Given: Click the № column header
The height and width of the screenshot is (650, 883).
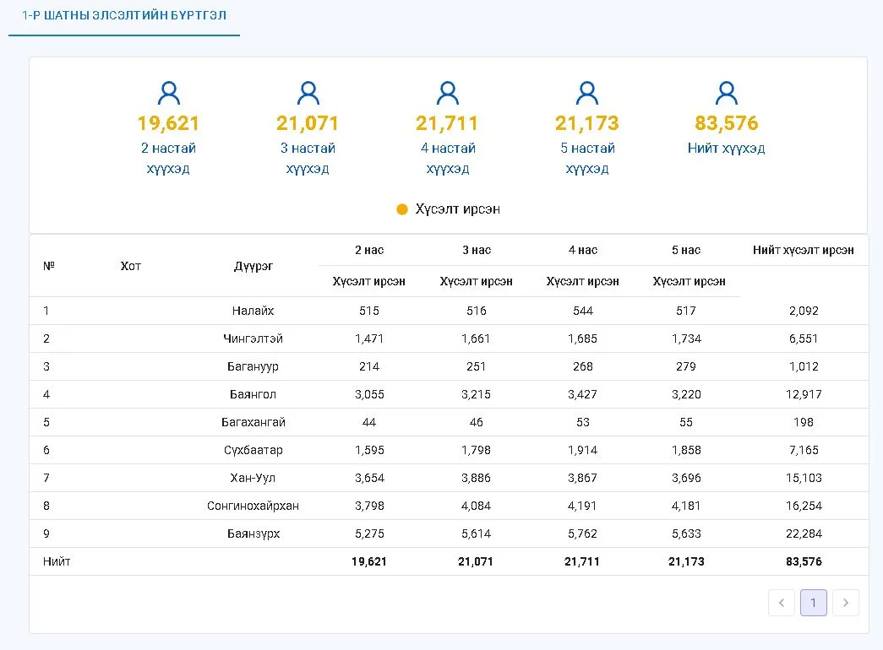Looking at the screenshot, I should (49, 266).
